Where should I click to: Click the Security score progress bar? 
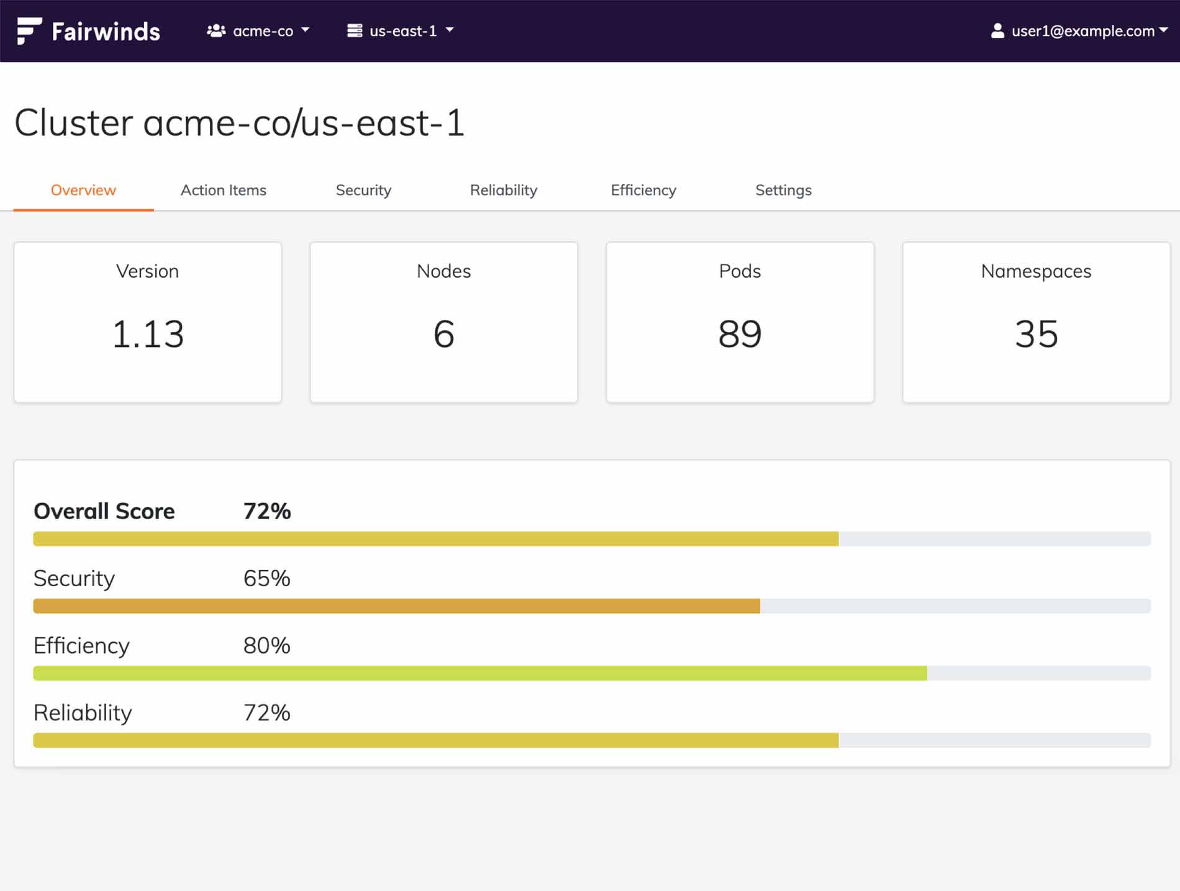click(x=592, y=606)
